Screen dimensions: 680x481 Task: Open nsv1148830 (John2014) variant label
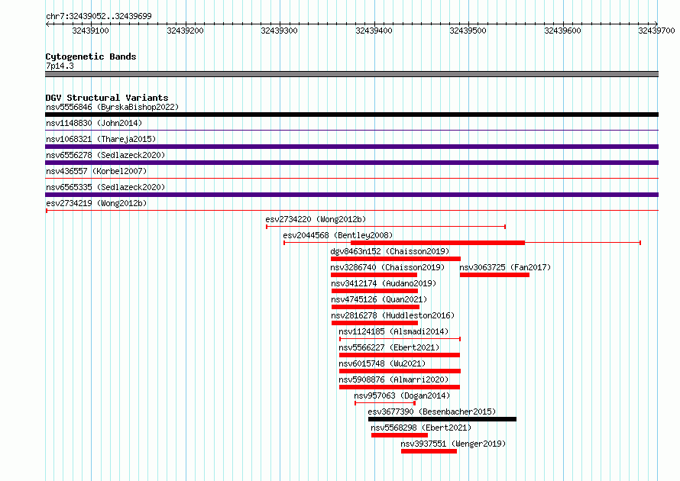[x=94, y=123]
